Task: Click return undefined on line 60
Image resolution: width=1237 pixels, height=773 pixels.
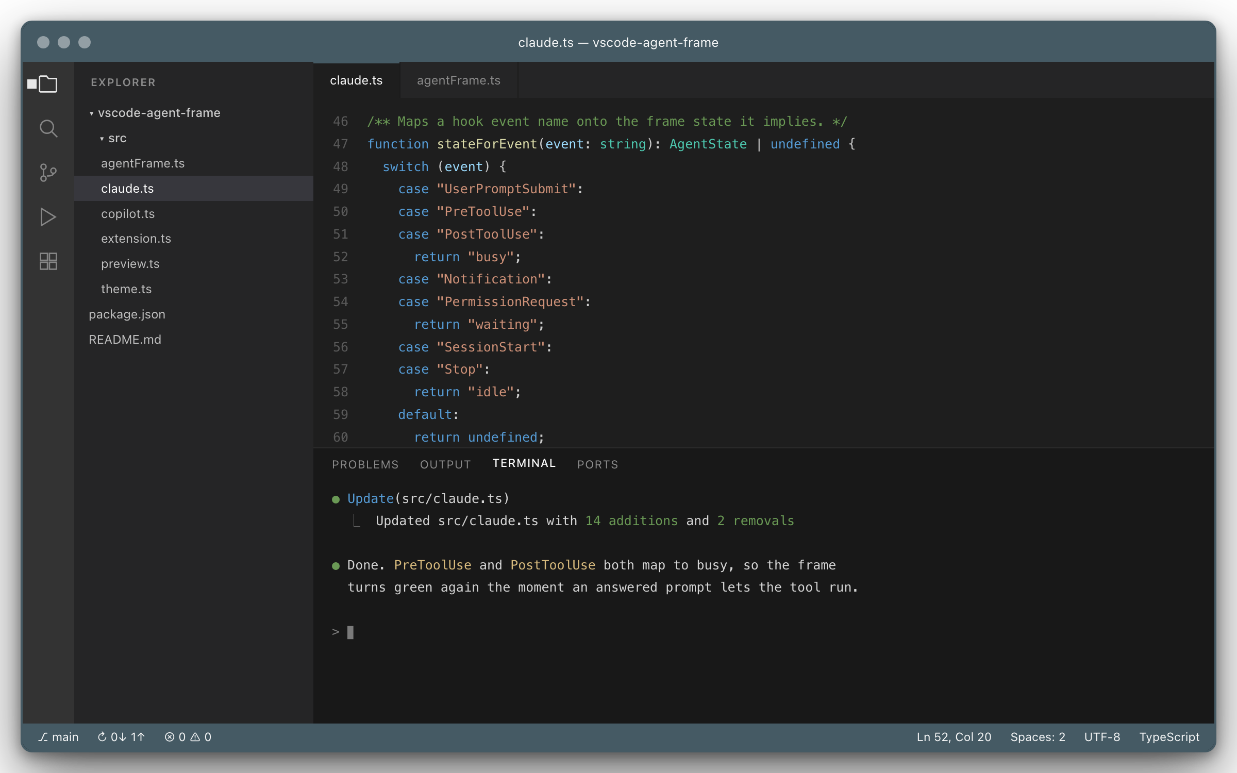Action: tap(479, 438)
